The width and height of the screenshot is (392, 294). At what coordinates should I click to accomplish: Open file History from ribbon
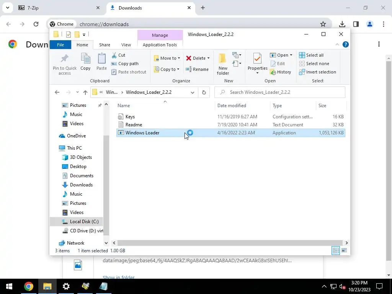[281, 72]
